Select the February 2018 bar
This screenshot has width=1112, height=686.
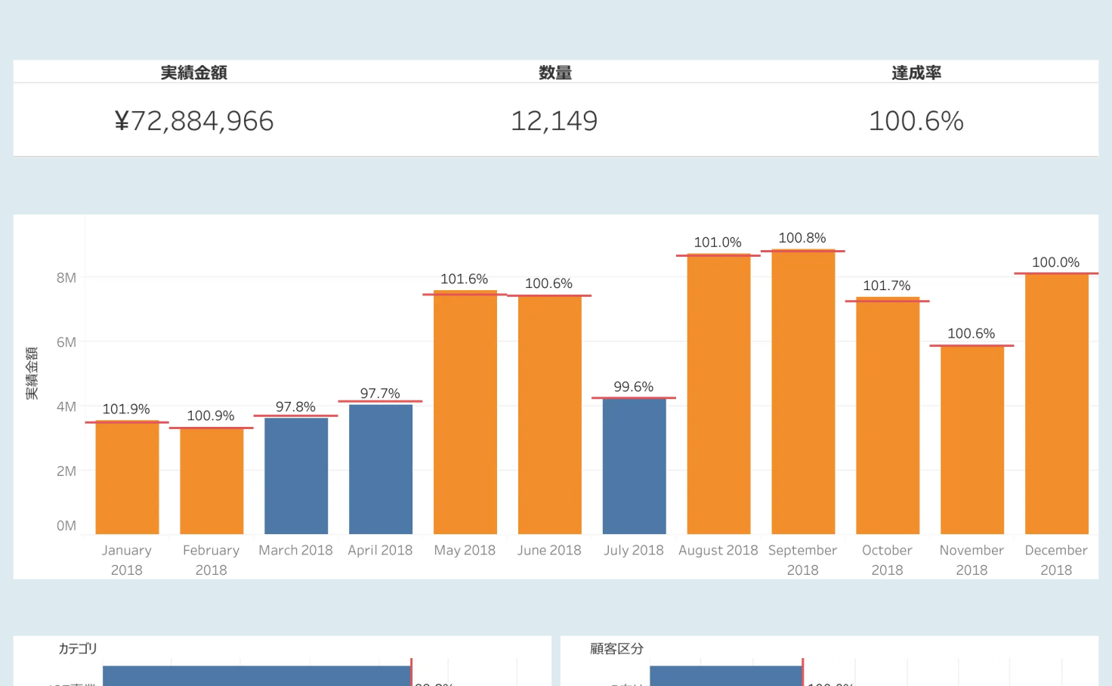(212, 481)
